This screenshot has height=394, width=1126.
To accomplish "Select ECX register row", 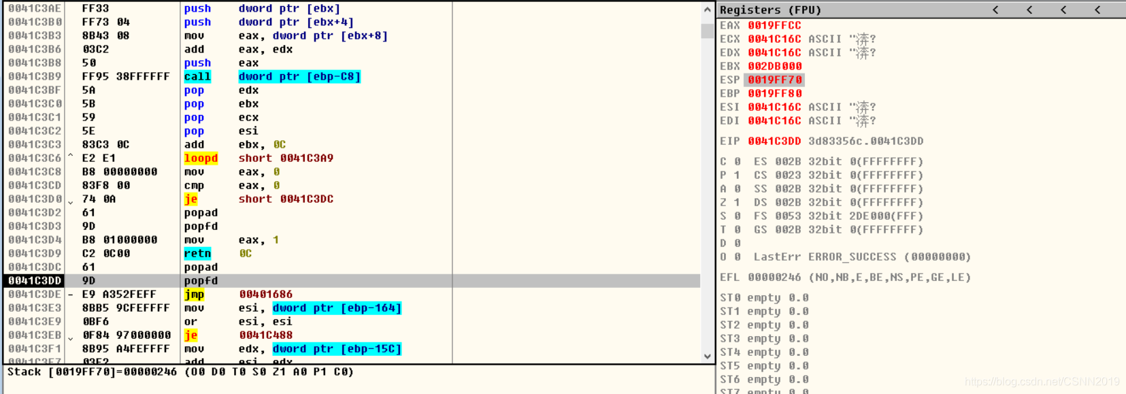I will pos(798,39).
